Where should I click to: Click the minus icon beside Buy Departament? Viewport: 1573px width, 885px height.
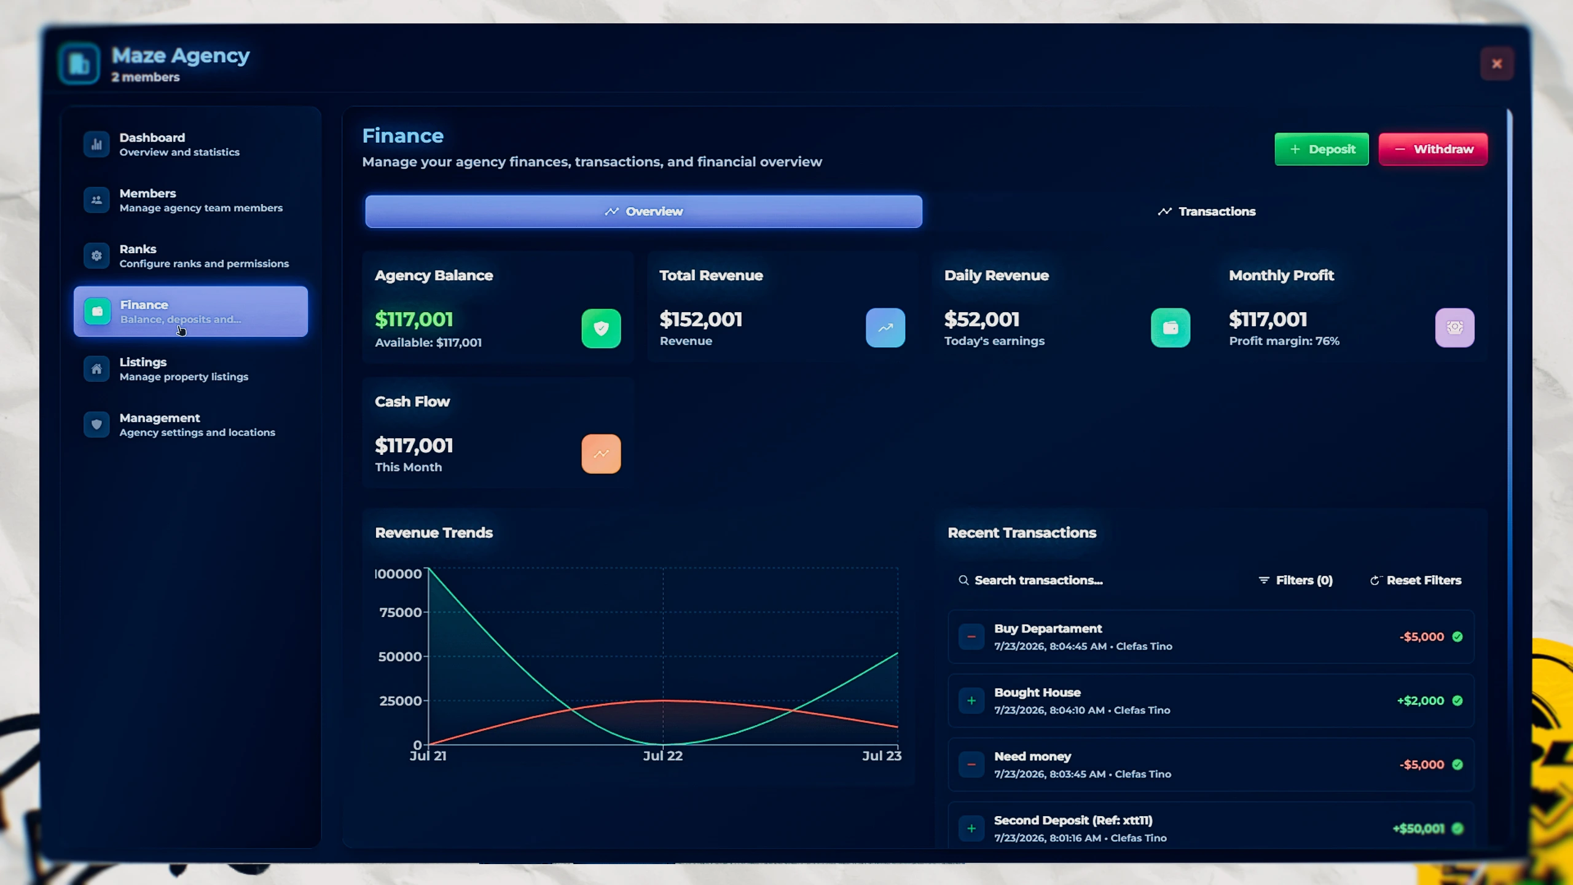click(x=971, y=637)
